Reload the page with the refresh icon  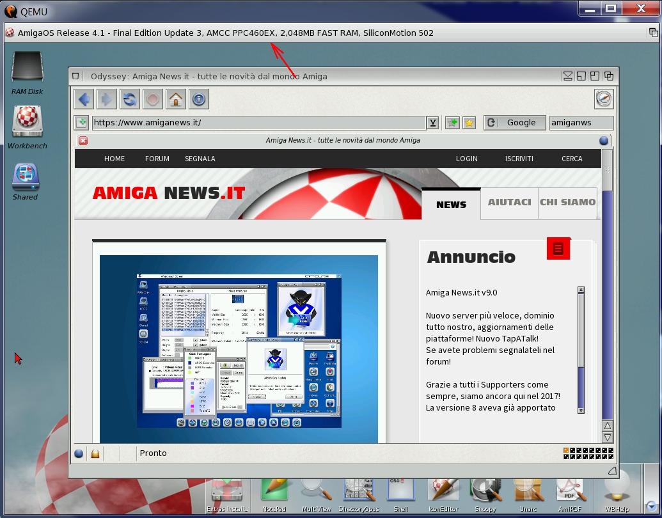click(x=130, y=99)
